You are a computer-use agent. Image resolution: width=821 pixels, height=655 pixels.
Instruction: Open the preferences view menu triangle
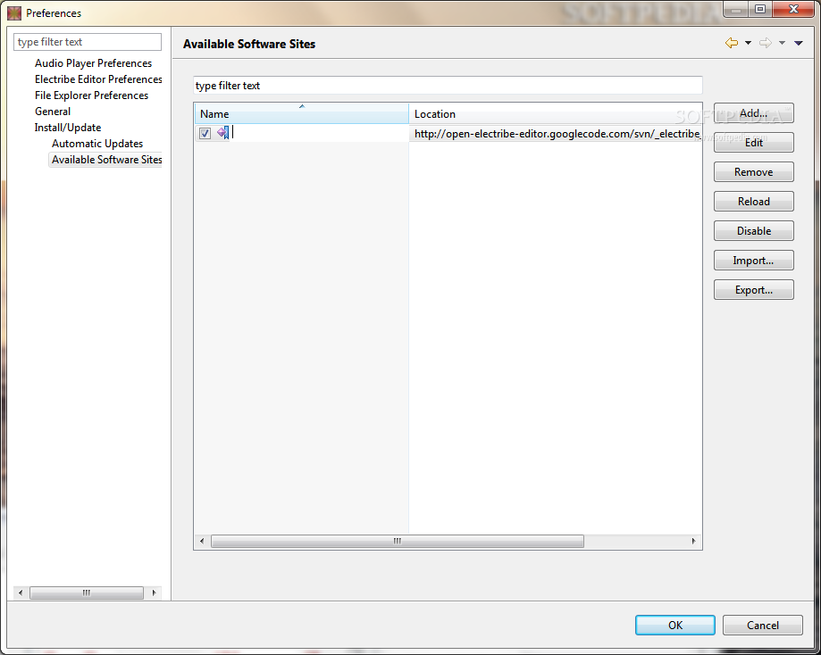point(799,43)
